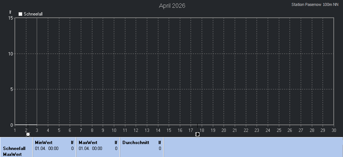Viewport: 343px width, 157px height.
Task: Click the Schneefall legend label
Action: [33, 14]
